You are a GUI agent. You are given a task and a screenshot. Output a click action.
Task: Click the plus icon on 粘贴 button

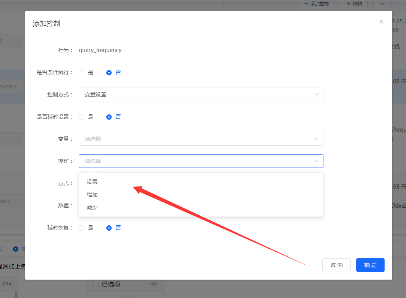(x=348, y=5)
